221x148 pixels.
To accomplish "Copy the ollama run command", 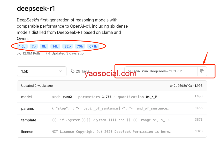I will [202, 71].
